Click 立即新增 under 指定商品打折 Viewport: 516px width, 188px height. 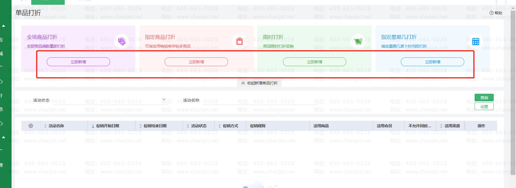point(196,62)
